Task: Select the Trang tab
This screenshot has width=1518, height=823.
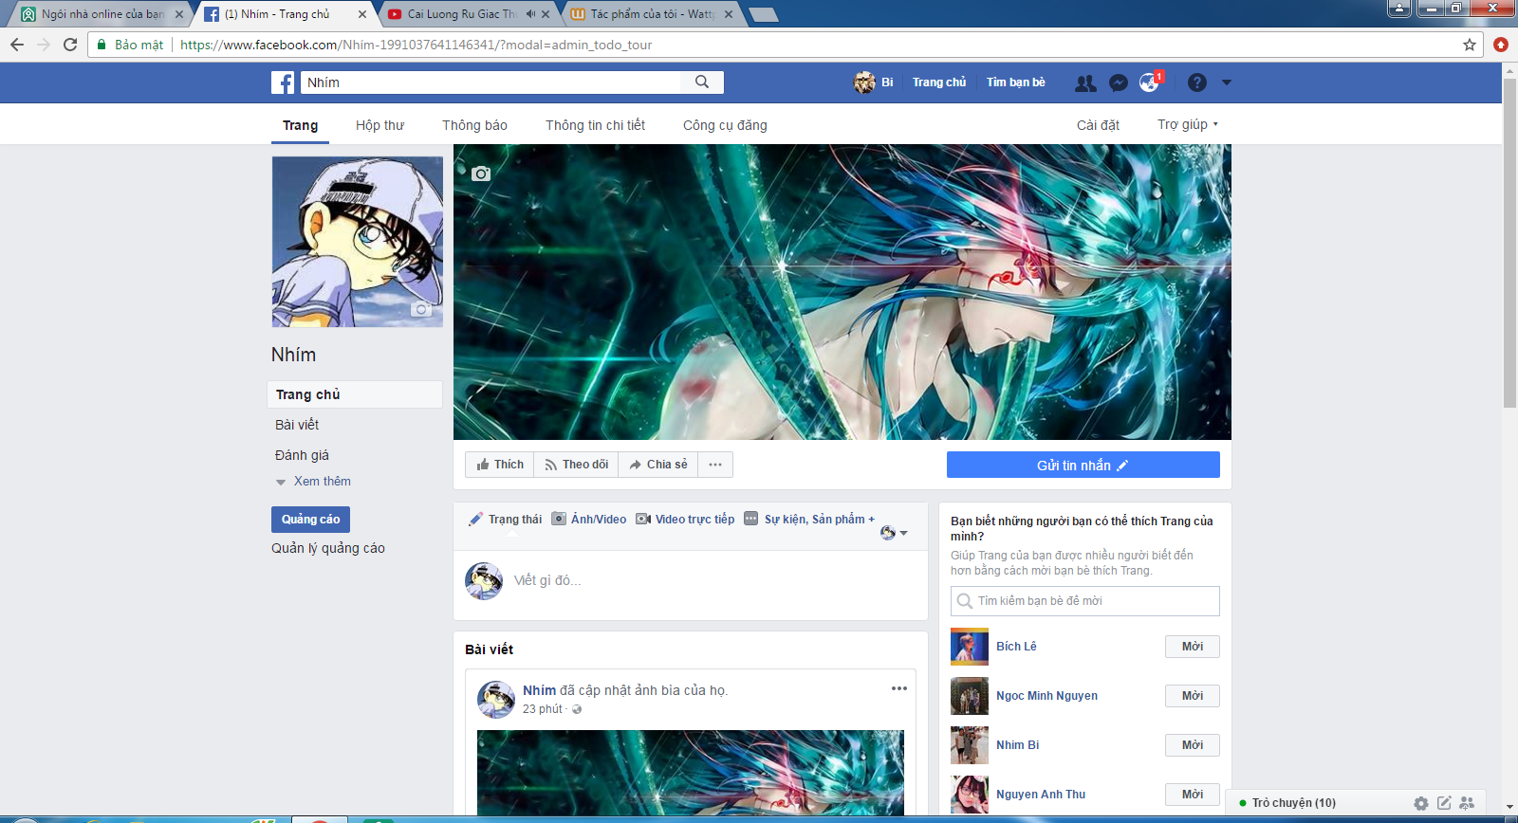Action: (x=300, y=125)
